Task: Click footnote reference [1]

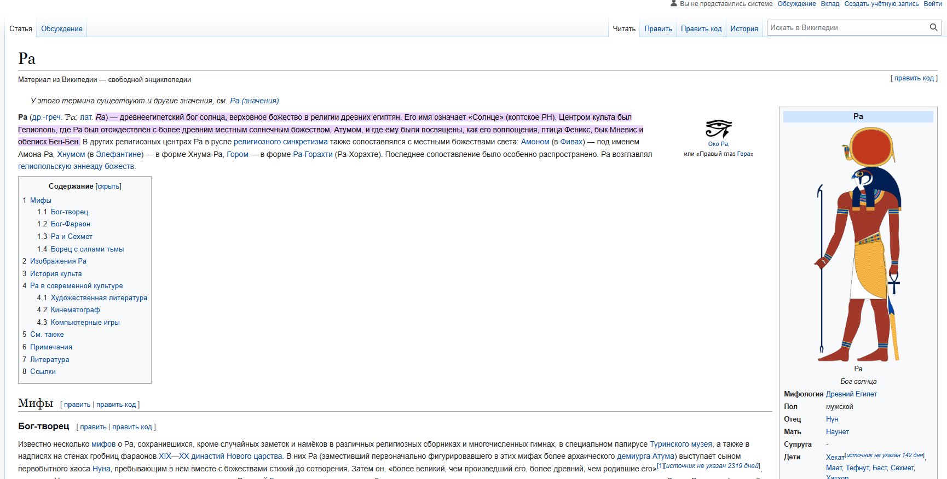Action: click(660, 466)
